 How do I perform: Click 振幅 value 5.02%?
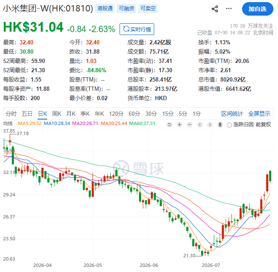(x=223, y=52)
